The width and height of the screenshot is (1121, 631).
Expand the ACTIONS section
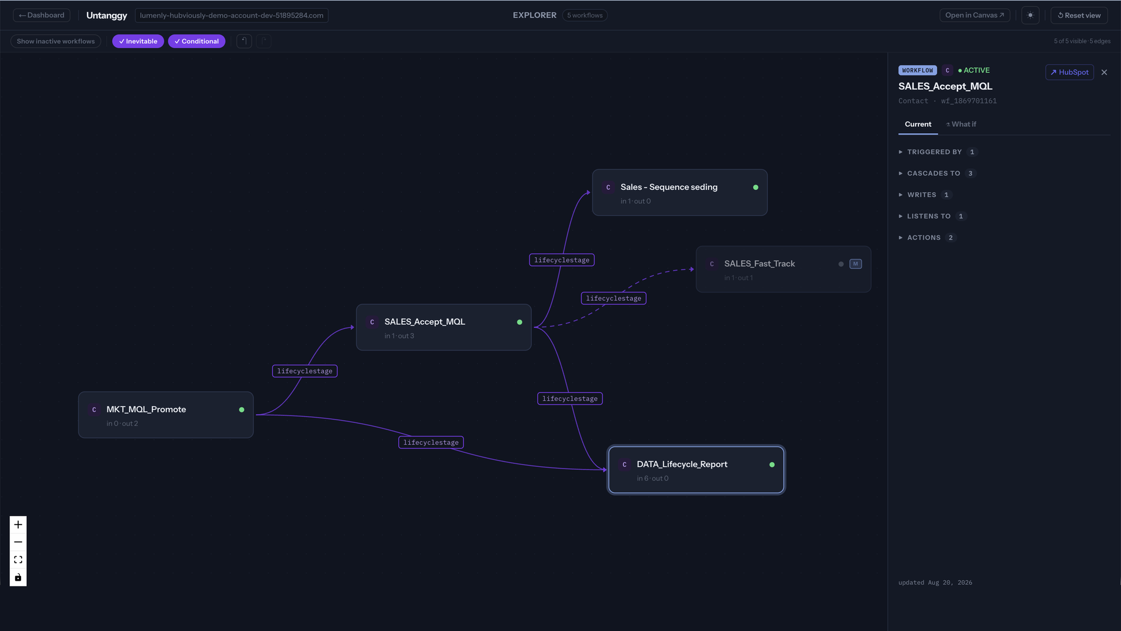[x=927, y=238]
